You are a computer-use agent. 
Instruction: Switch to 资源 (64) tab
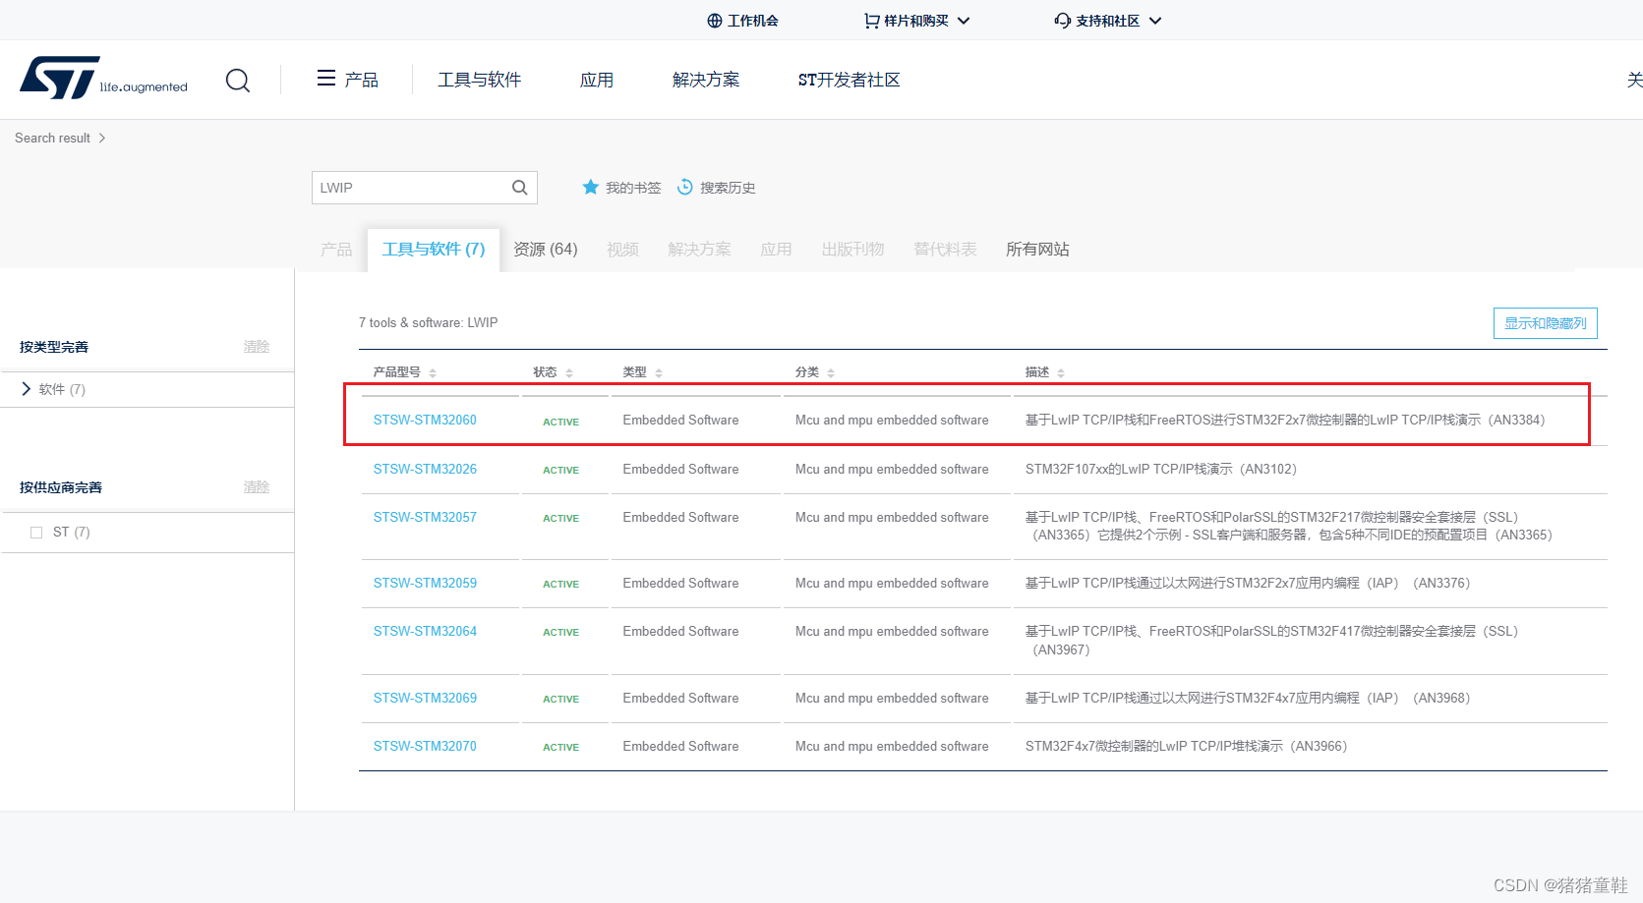[546, 250]
